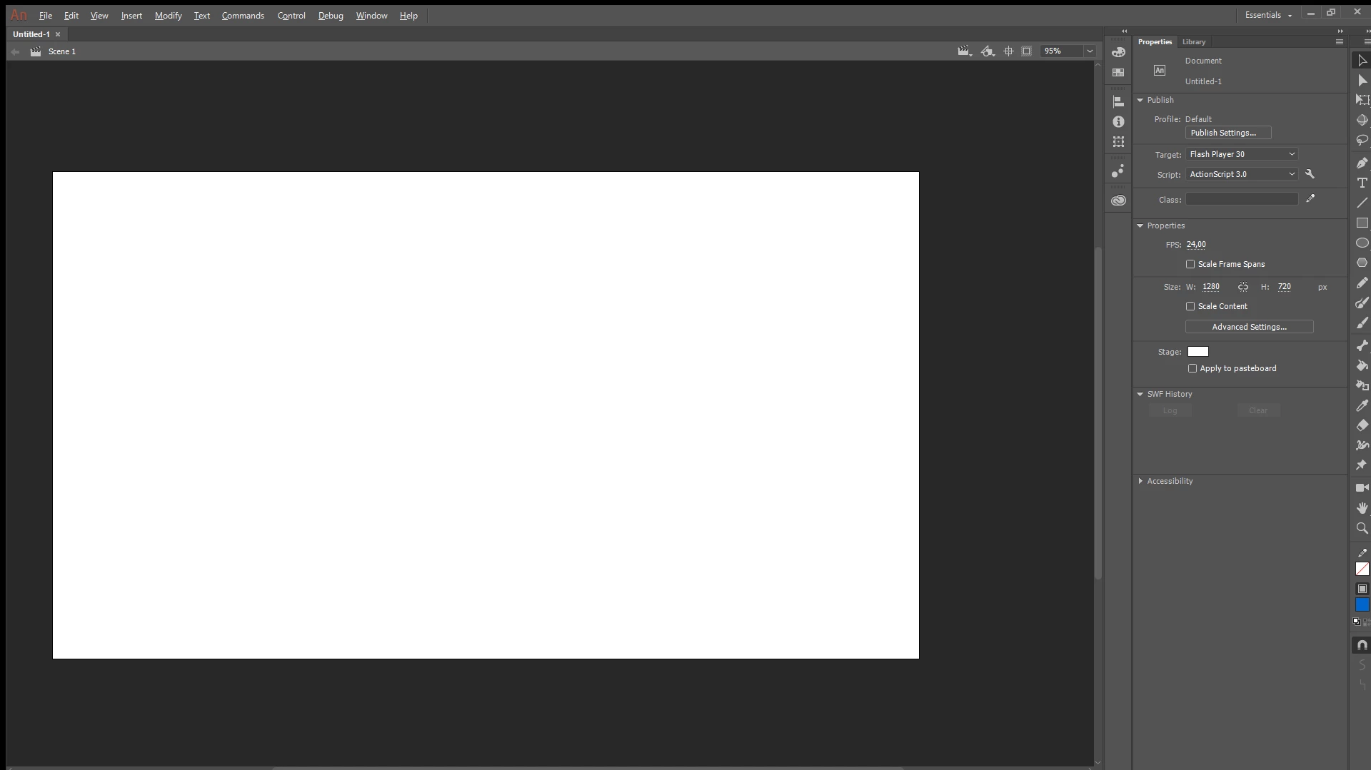Viewport: 1371px width, 770px height.
Task: Select the Selection arrow tool
Action: (x=1362, y=61)
